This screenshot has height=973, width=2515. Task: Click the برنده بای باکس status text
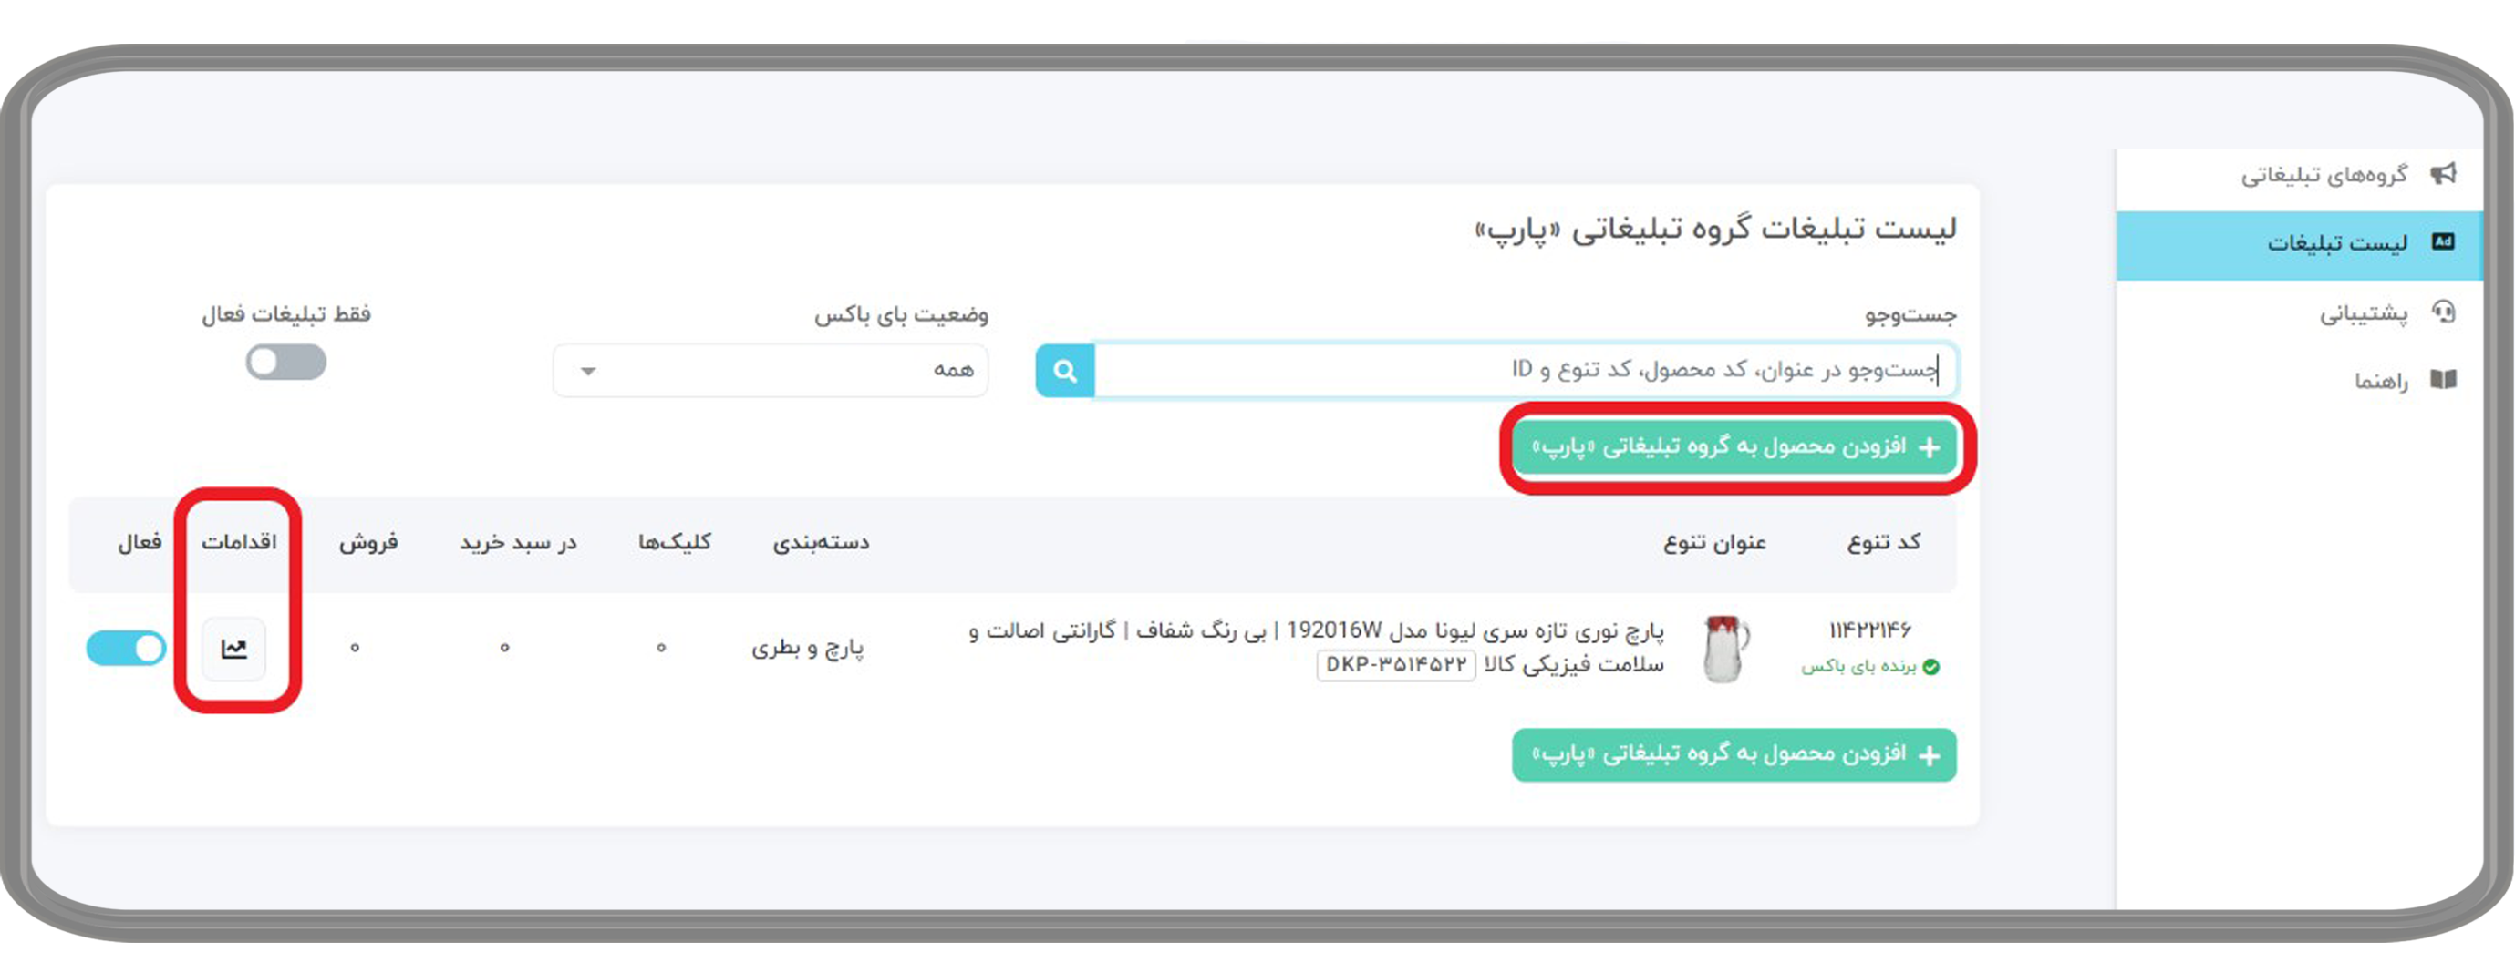click(1859, 667)
